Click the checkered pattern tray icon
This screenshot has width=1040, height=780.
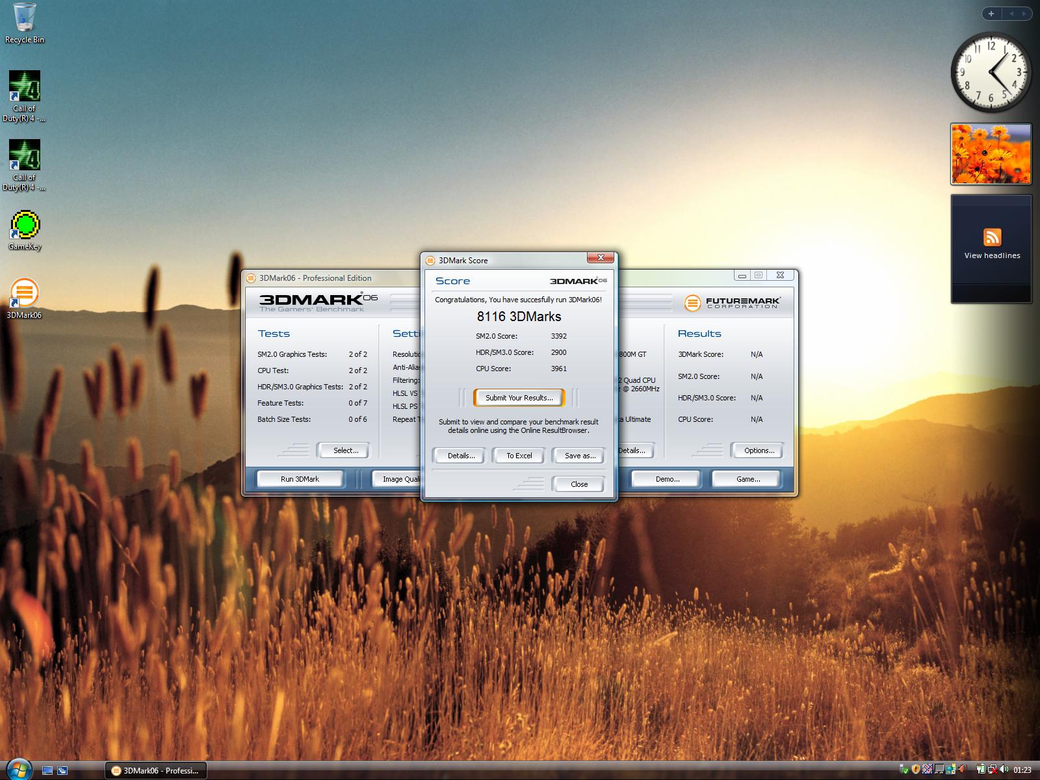coord(927,770)
